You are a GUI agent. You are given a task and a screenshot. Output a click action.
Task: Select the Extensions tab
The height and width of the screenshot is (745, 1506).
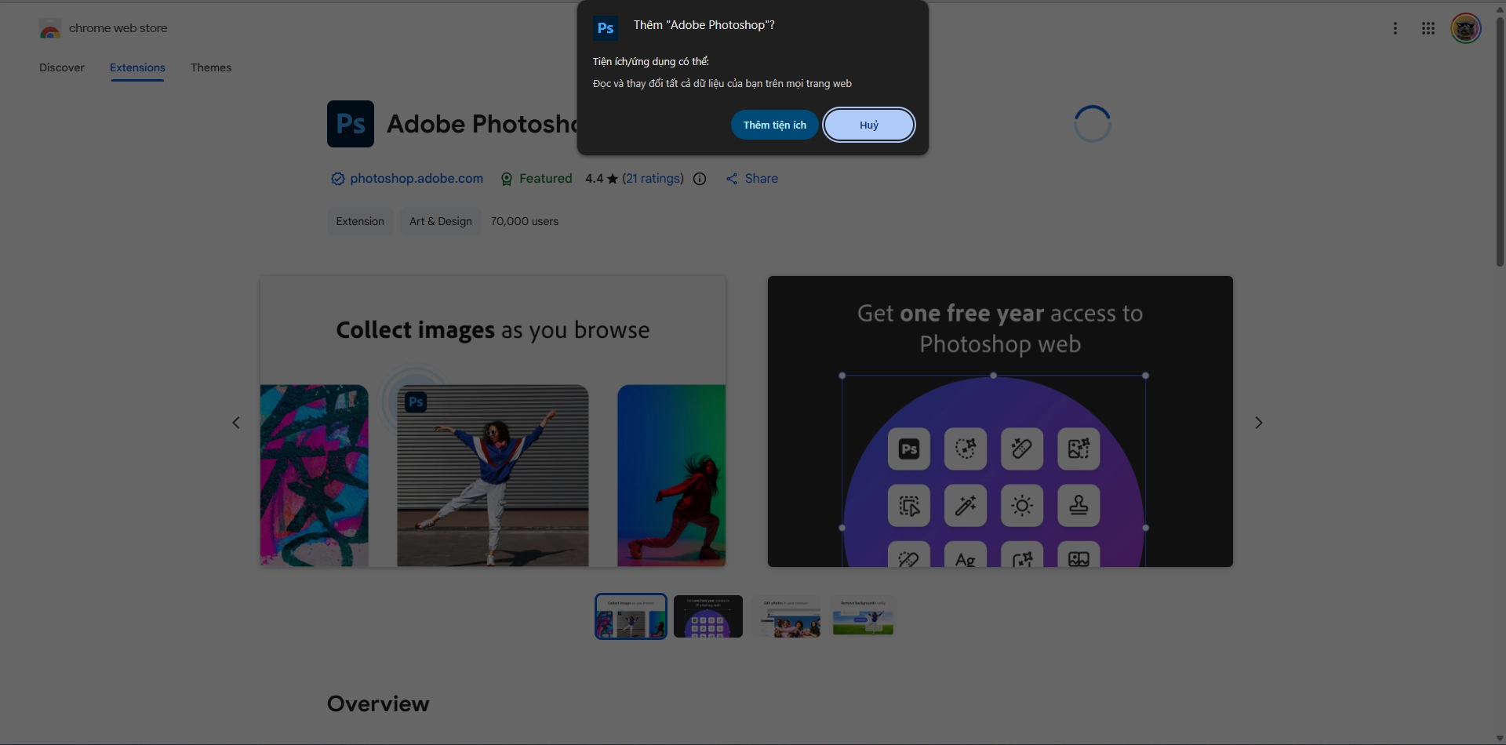point(136,68)
